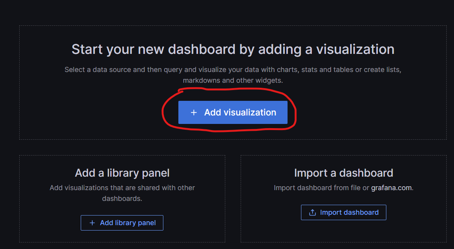Screen dimensions: 454x249
Task: Click the upload icon in Import dashboard
Action: 313,212
